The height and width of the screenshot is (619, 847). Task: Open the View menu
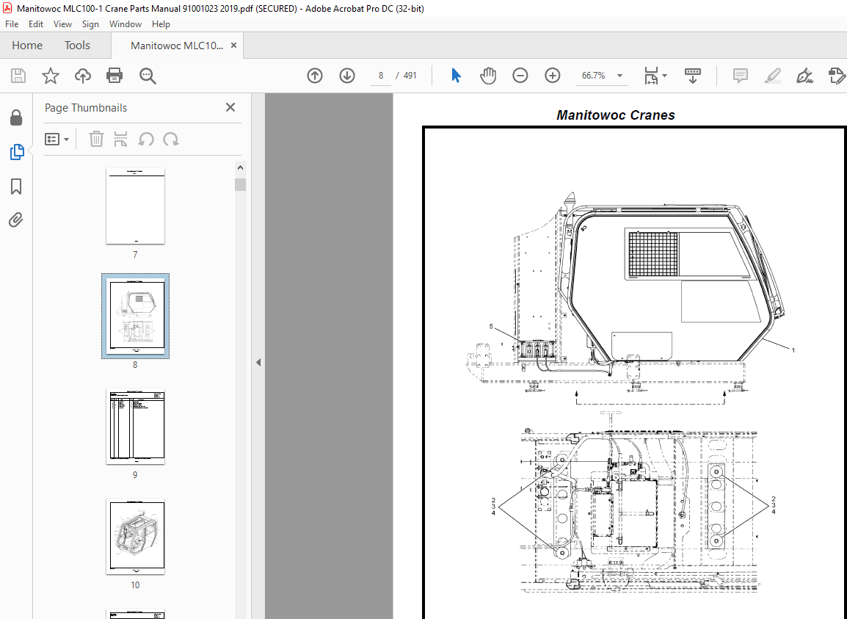click(62, 24)
